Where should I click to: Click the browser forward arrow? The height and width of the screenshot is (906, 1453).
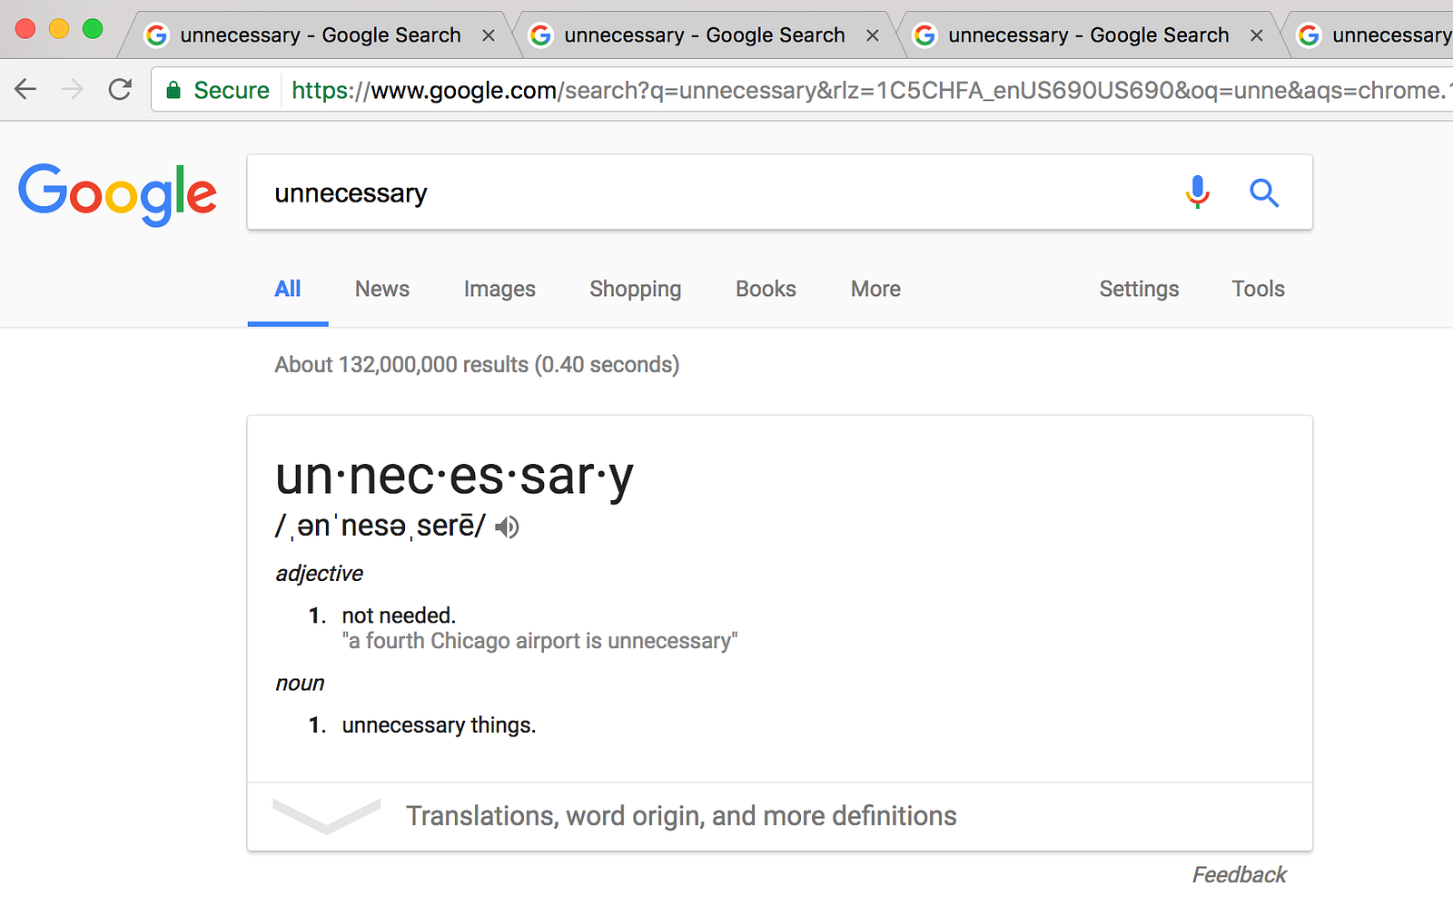73,89
